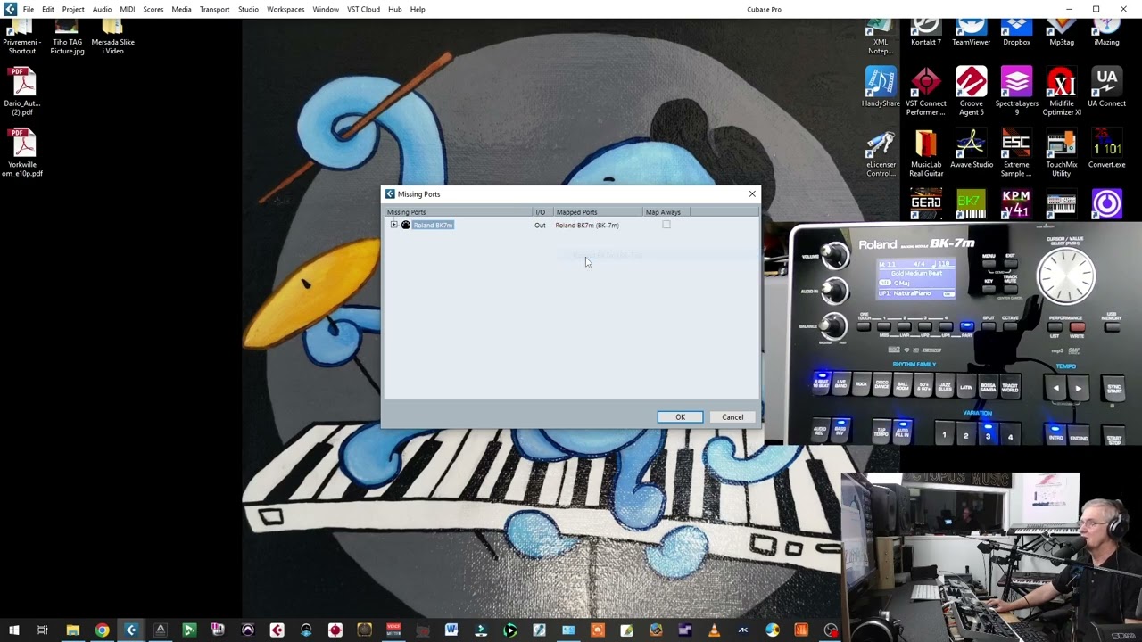Select the Dario_Aut...(2).pdf file
The height and width of the screenshot is (642, 1142).
pos(22,91)
